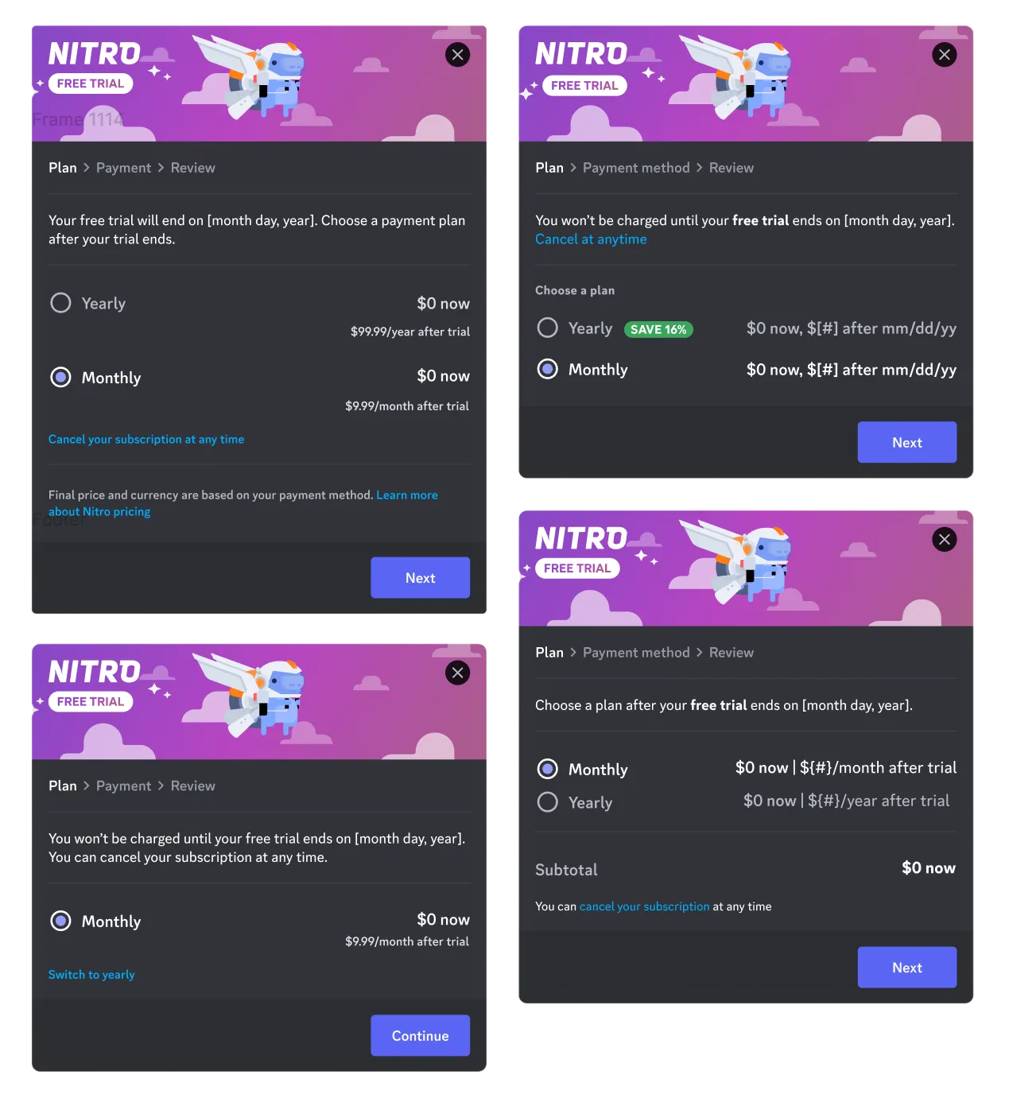Go to 'Payment method' breadcrumb step in top-right dialog
This screenshot has width=1009, height=1098.
pyautogui.click(x=636, y=168)
